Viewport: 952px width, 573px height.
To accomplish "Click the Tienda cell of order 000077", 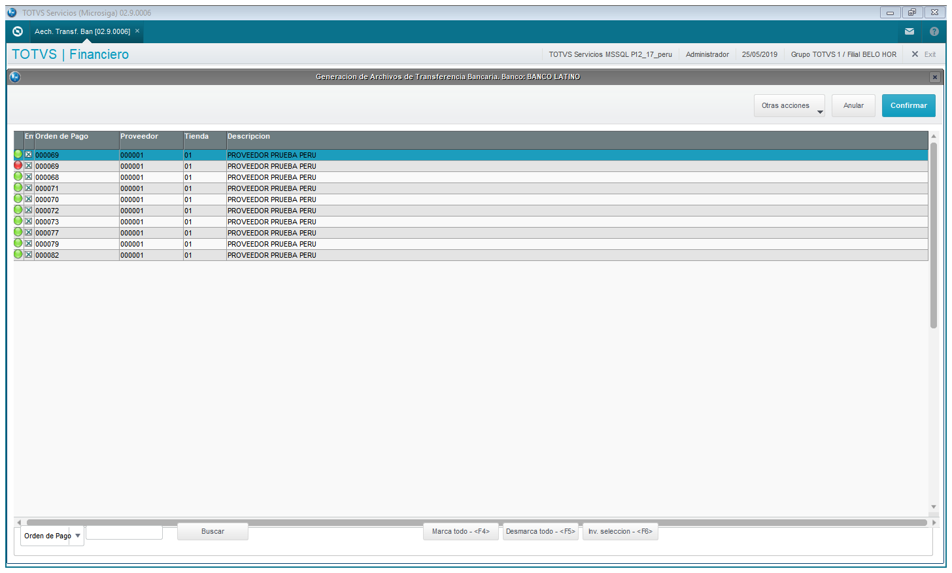I will [204, 233].
